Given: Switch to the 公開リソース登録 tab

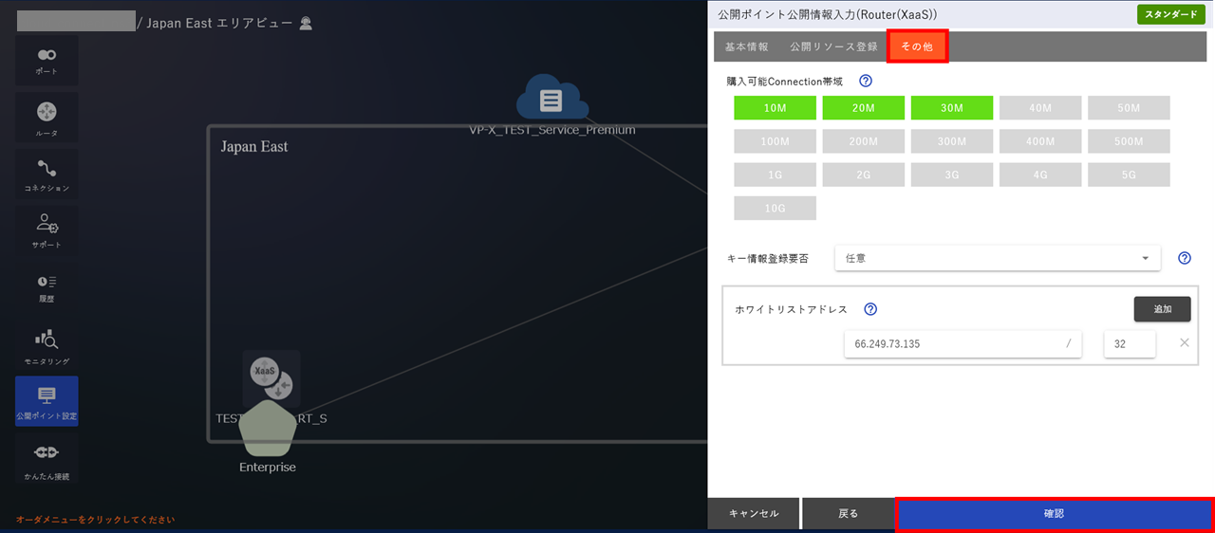Looking at the screenshot, I should [833, 46].
